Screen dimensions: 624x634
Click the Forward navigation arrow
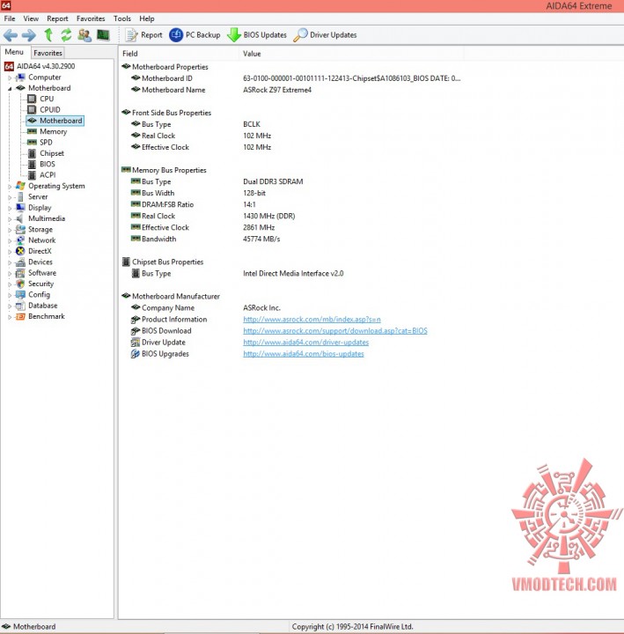click(x=29, y=35)
